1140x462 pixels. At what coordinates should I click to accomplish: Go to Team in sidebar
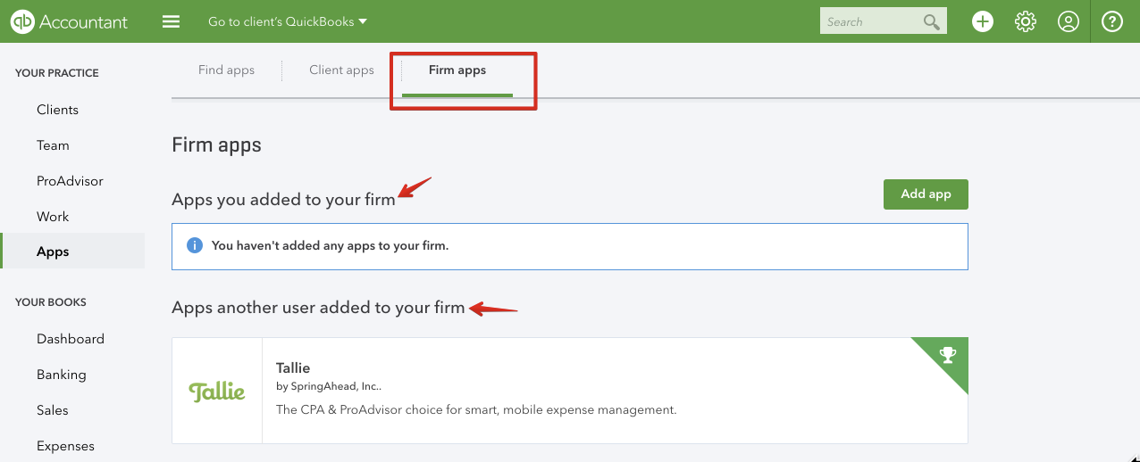point(53,145)
